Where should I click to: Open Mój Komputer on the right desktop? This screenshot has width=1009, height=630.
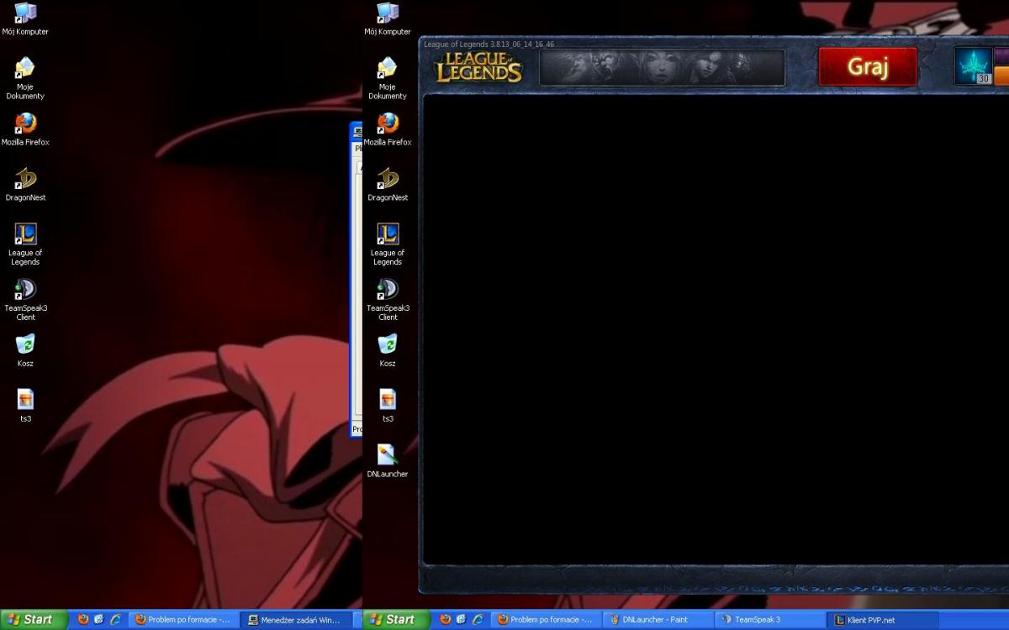tap(388, 19)
